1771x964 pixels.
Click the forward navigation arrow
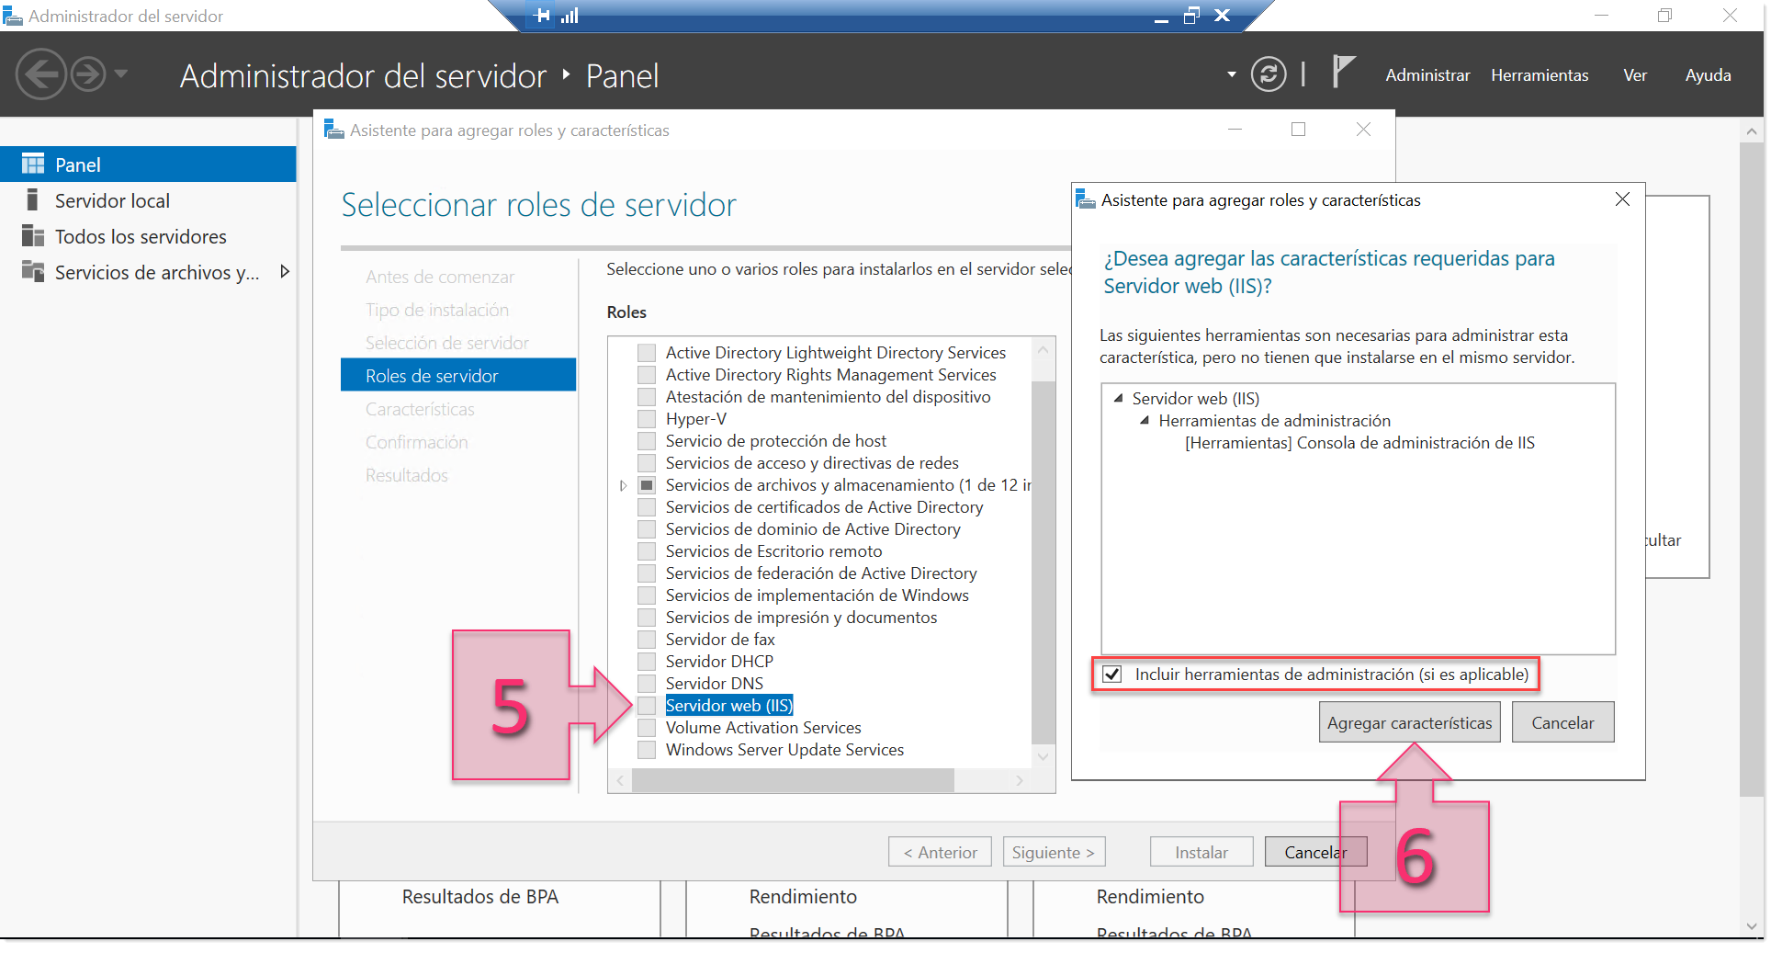pyautogui.click(x=87, y=74)
